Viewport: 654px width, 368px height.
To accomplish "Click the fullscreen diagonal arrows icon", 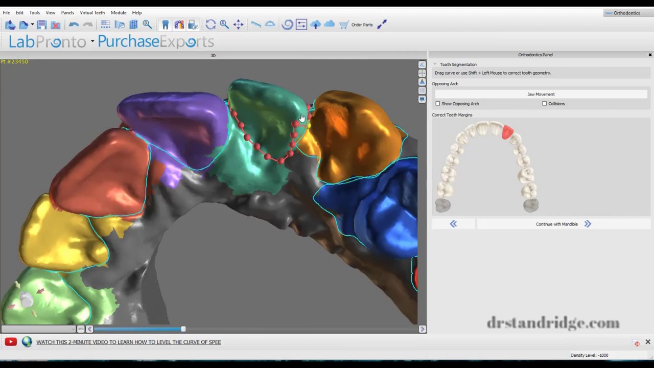I will [x=382, y=25].
